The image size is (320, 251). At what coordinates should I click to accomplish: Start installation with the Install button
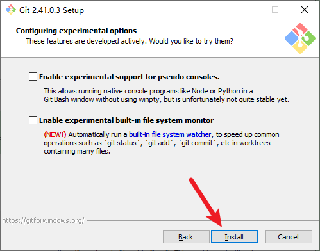click(x=234, y=237)
